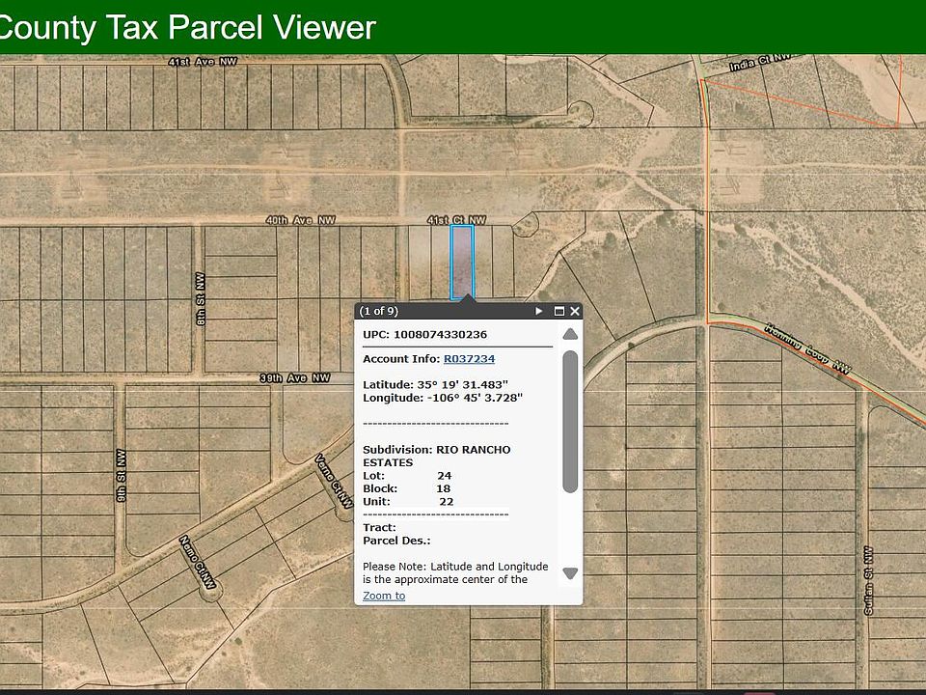Click the Nemo Ct NW map label
Image resolution: width=926 pixels, height=695 pixels.
[x=198, y=563]
